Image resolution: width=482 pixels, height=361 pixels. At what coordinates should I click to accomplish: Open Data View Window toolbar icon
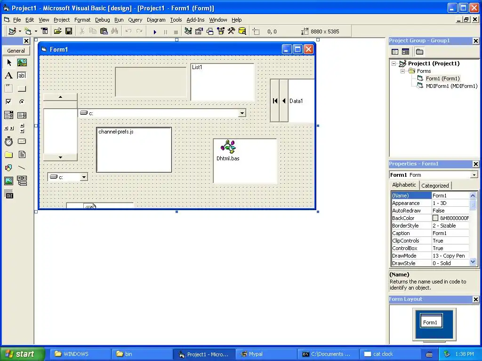[242, 31]
